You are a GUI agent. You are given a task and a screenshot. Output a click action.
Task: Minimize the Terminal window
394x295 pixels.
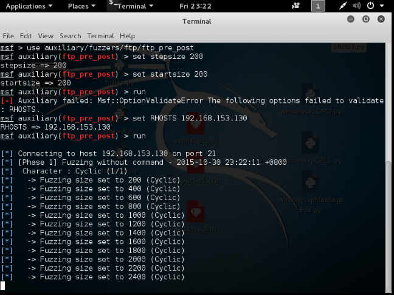tap(351, 19)
